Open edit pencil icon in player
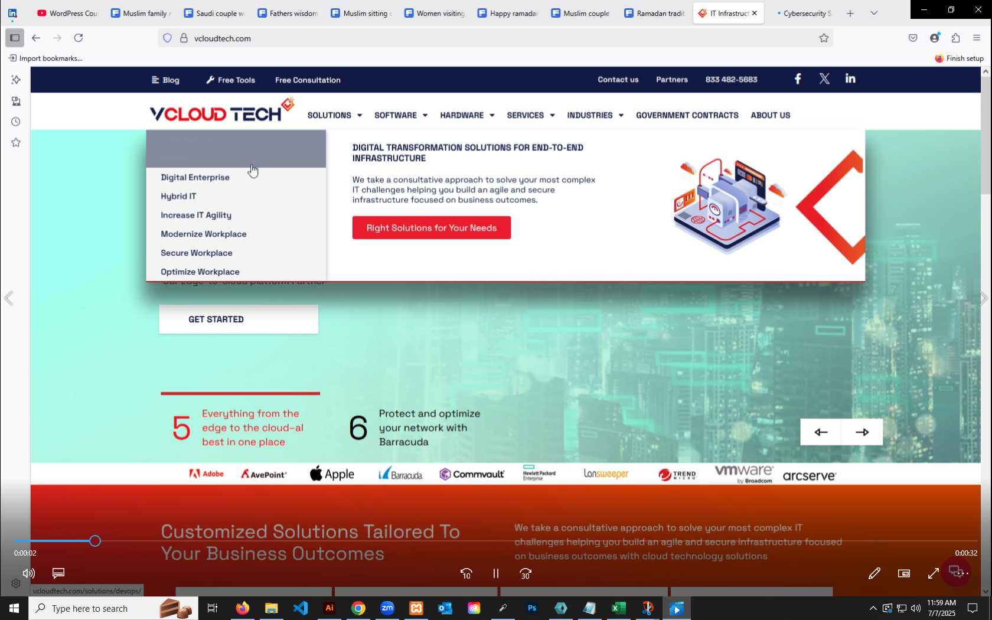The image size is (992, 620). [874, 573]
